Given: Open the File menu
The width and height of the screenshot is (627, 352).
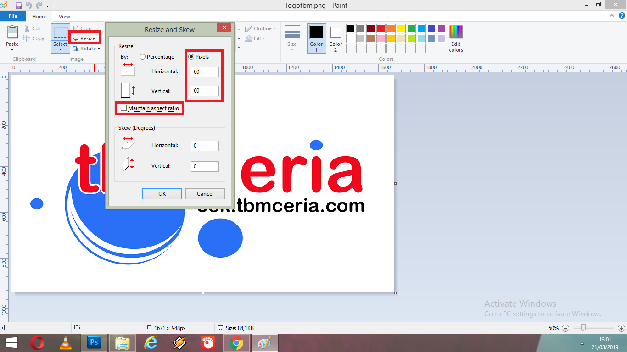Looking at the screenshot, I should tap(13, 16).
